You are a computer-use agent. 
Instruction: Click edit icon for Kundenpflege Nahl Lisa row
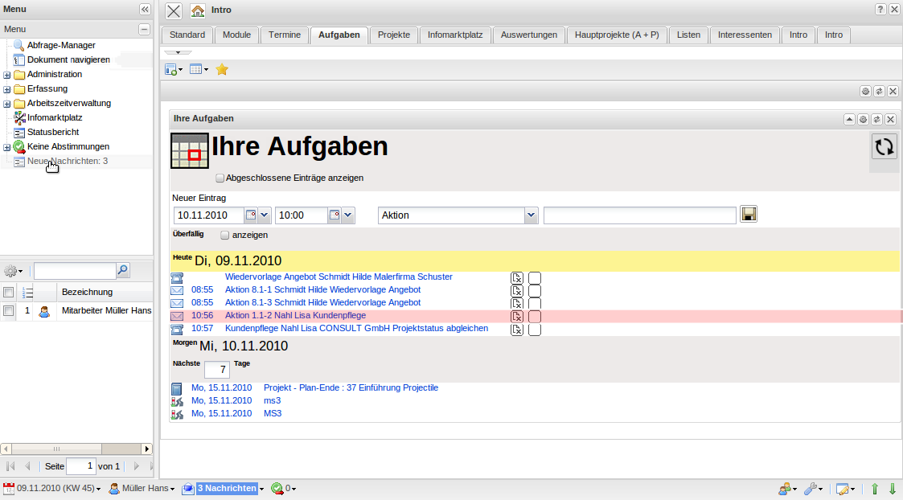(517, 329)
